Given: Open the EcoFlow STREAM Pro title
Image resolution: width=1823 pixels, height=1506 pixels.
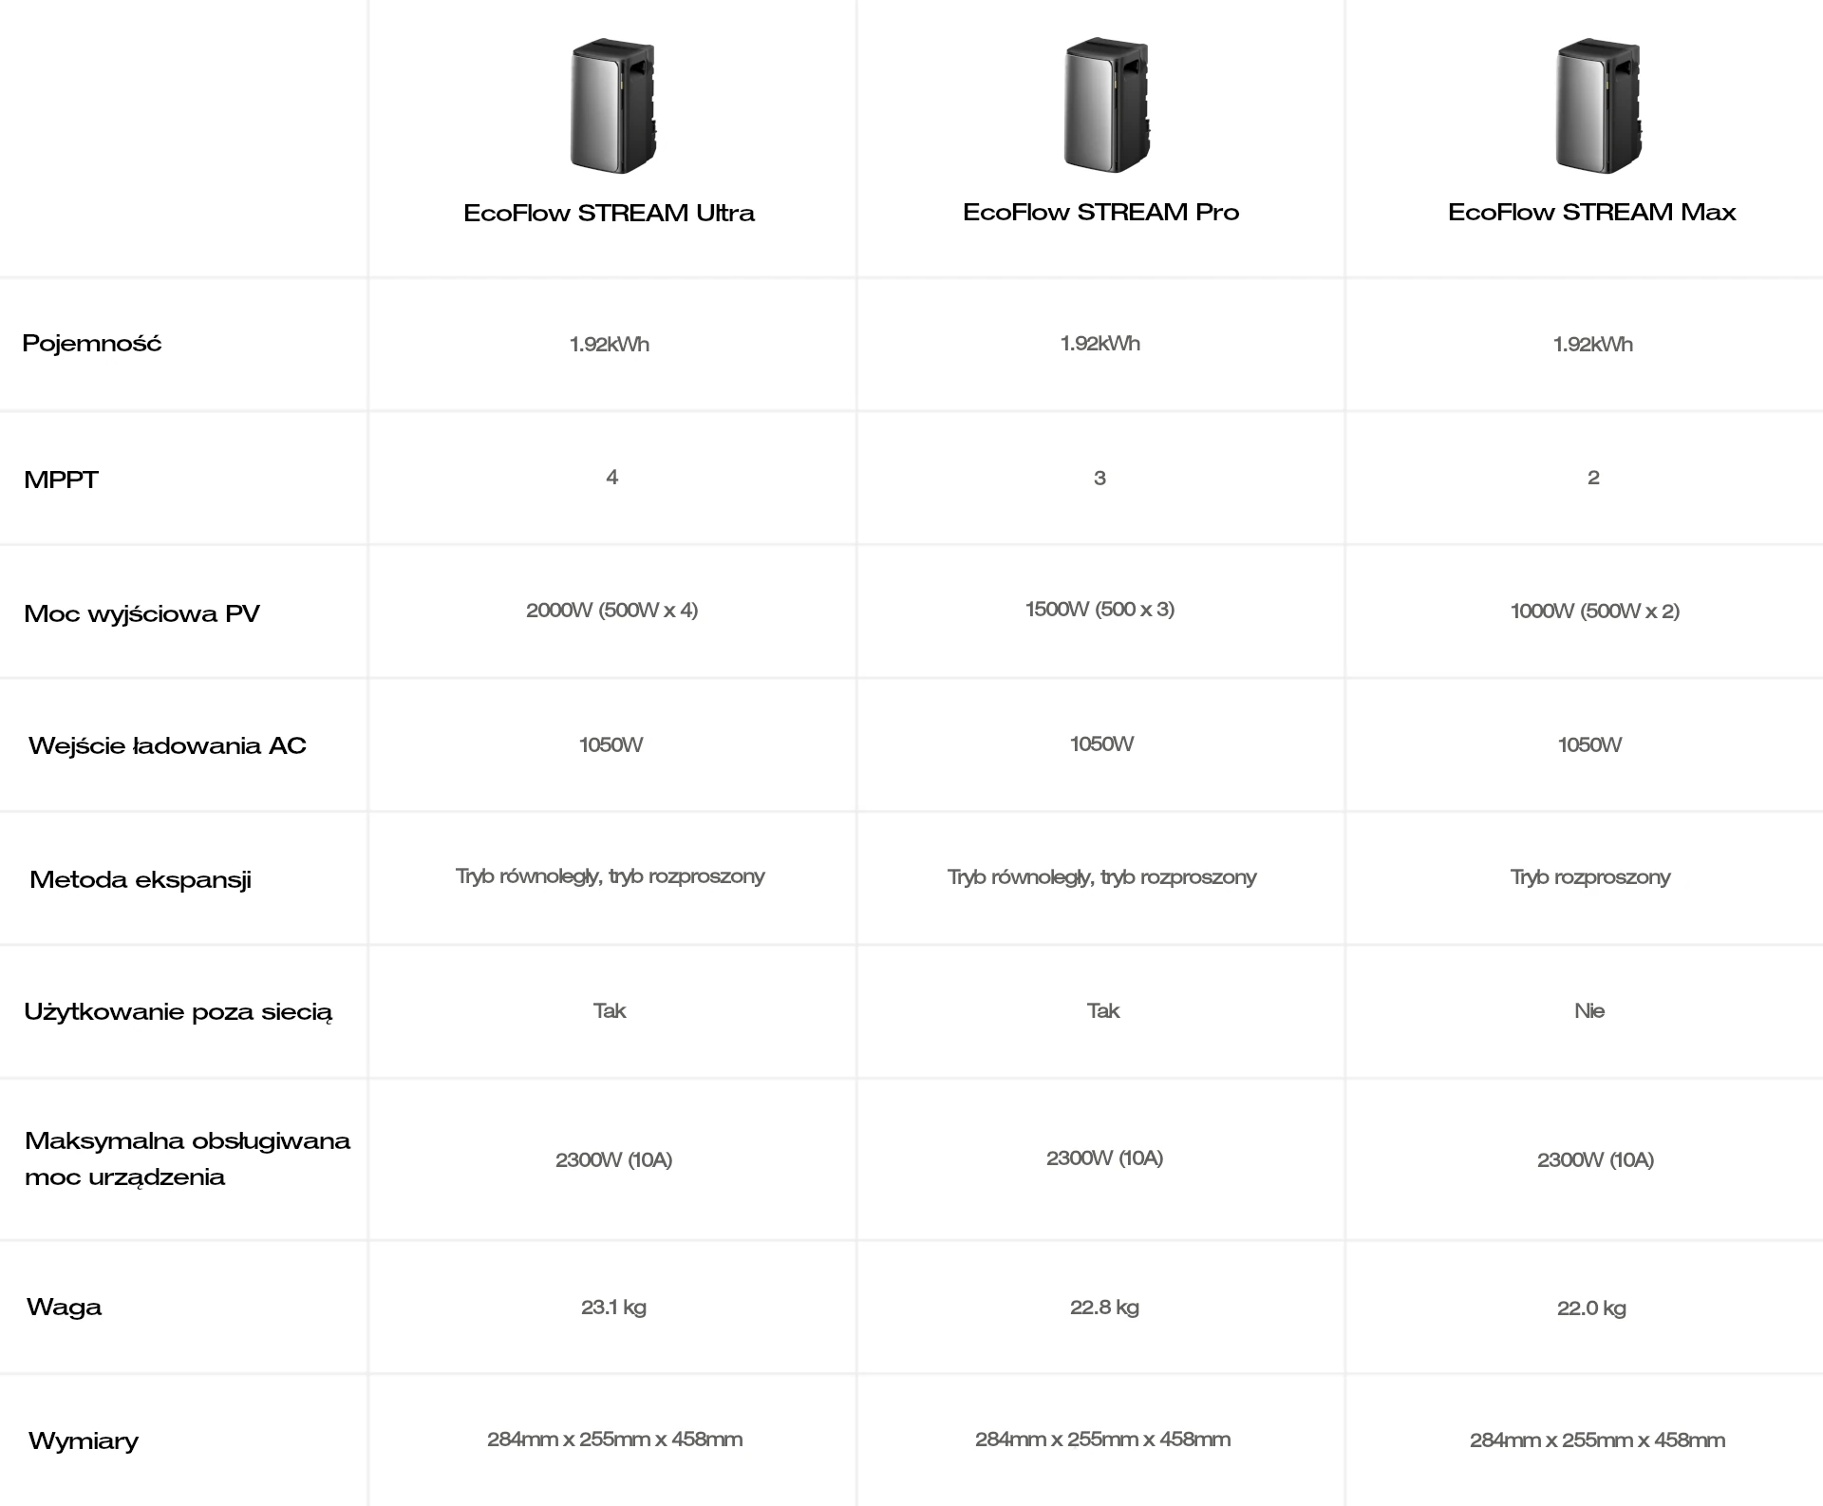Looking at the screenshot, I should click(x=1100, y=212).
